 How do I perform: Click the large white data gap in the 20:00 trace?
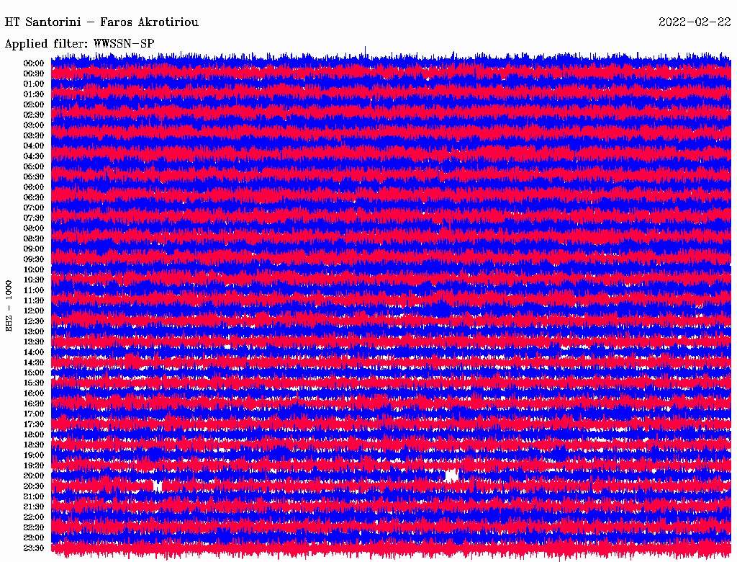pyautogui.click(x=451, y=475)
